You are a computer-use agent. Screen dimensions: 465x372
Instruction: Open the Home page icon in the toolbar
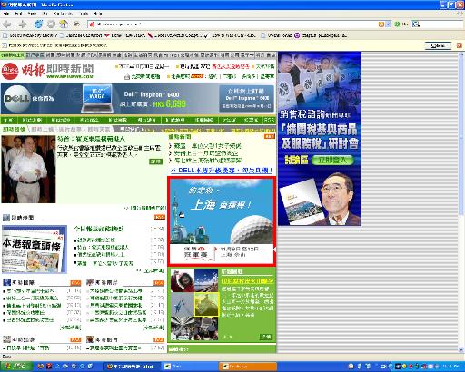coord(64,24)
